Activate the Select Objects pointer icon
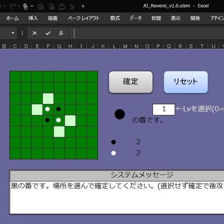Viewport: 224px width, 224px height. point(72,7)
